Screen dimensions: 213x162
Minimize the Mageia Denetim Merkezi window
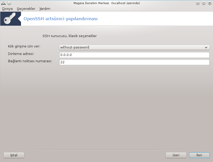pyautogui.click(x=198, y=3)
